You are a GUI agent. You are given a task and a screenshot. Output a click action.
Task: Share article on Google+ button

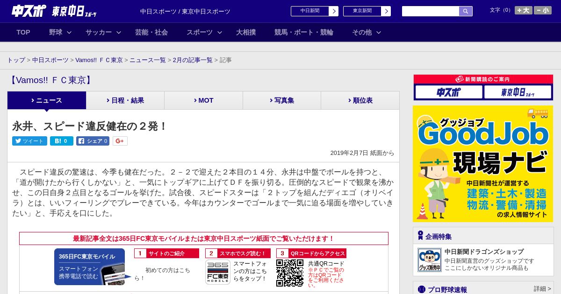point(120,141)
